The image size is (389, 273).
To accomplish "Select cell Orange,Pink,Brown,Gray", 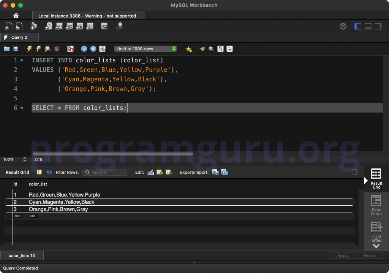I will click(66, 209).
